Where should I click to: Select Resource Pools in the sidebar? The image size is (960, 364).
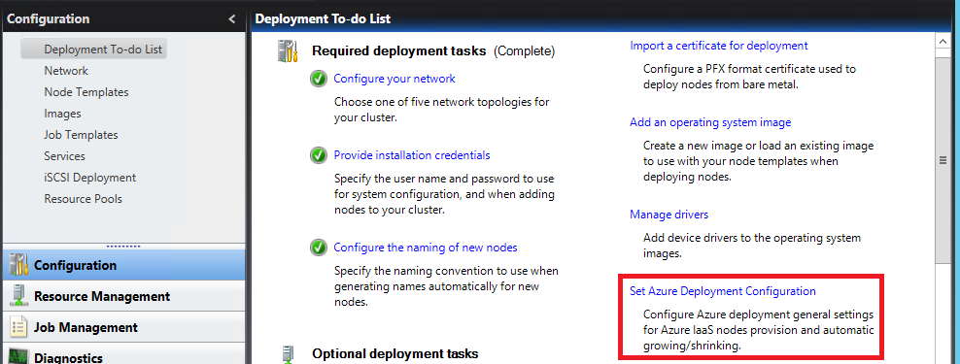click(83, 199)
